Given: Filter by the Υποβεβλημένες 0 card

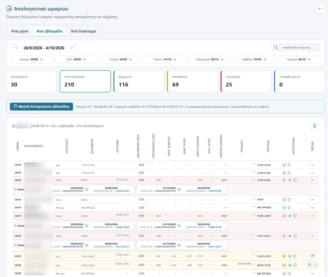Looking at the screenshot, I should [x=299, y=81].
